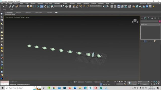Toggle Angle Snap icon

point(77,6)
